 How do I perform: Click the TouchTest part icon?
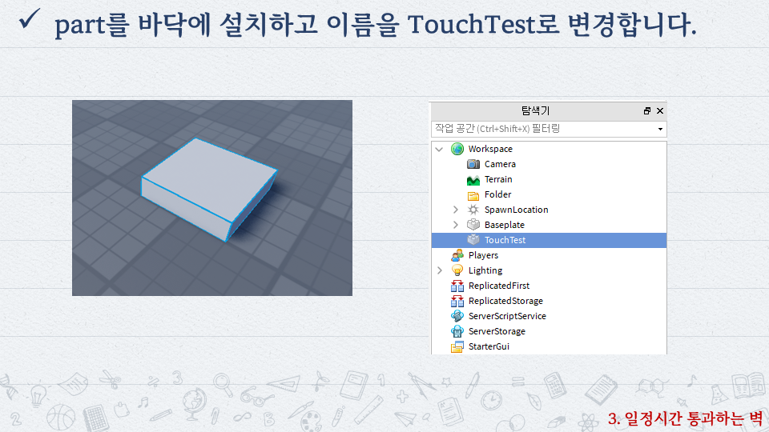473,240
